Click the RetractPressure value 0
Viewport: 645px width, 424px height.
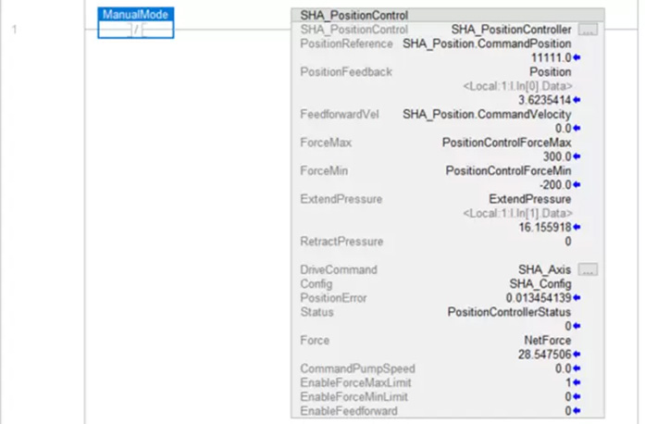567,242
